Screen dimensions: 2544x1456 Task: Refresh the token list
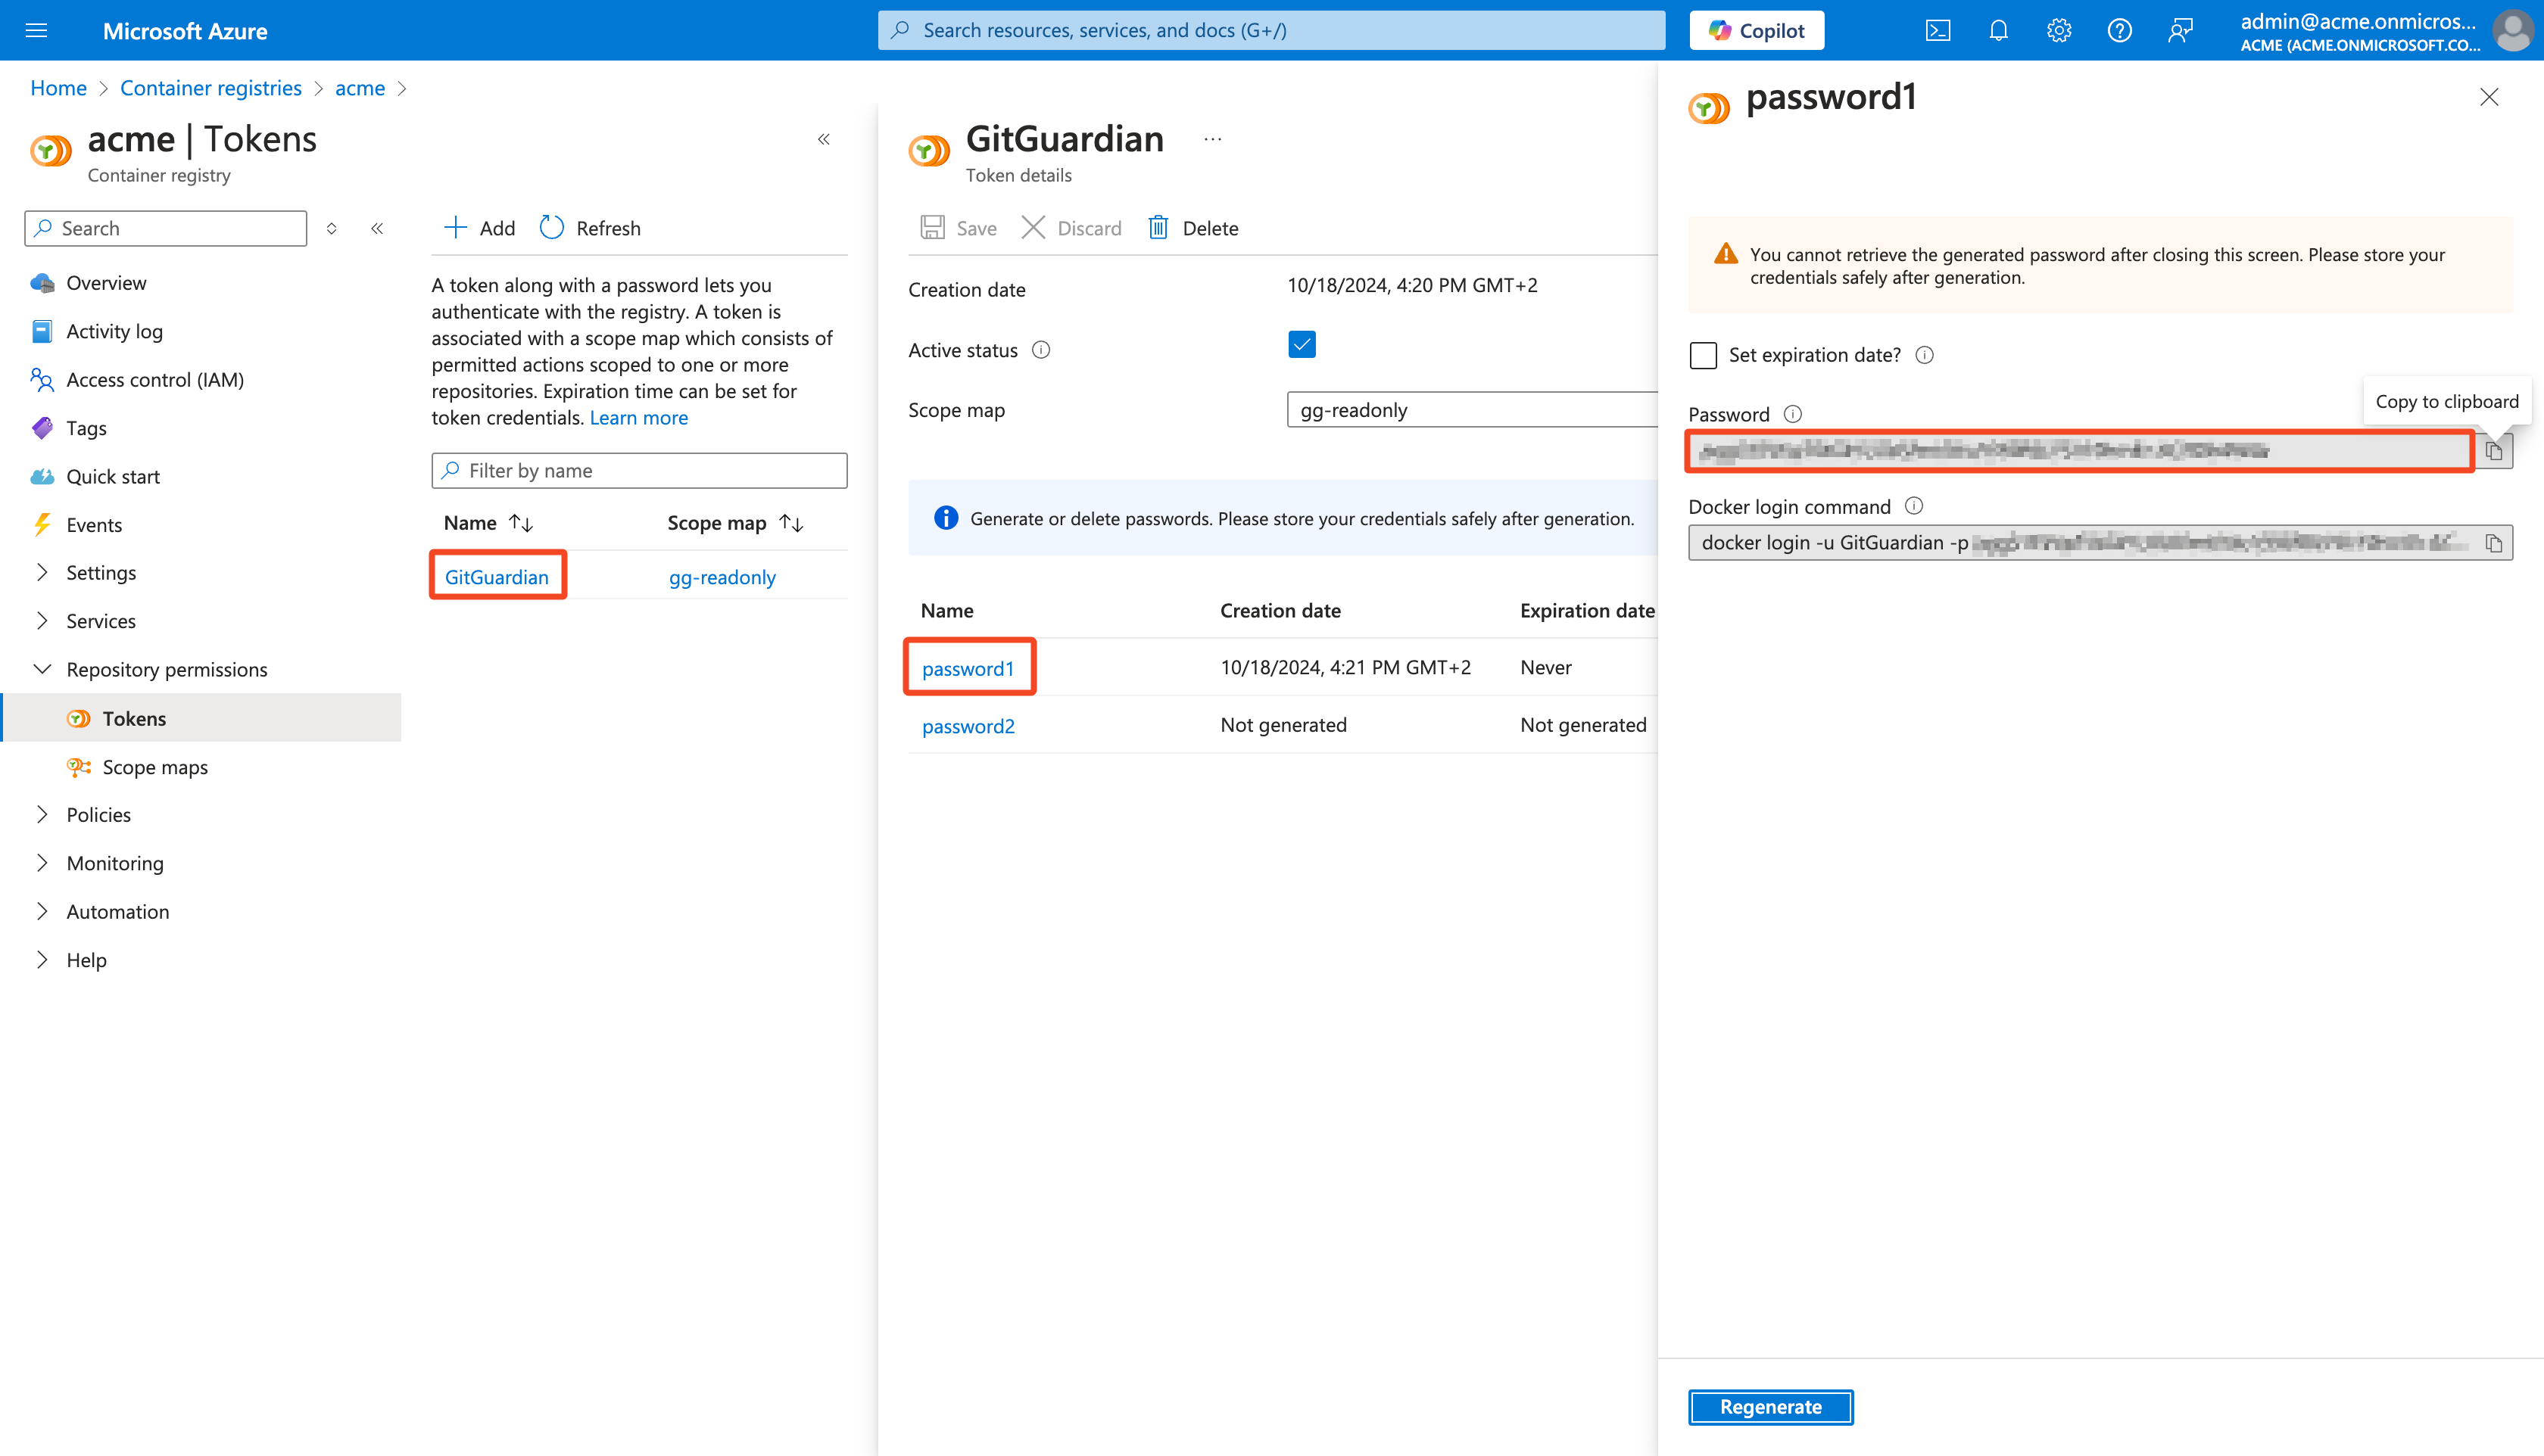(x=591, y=228)
